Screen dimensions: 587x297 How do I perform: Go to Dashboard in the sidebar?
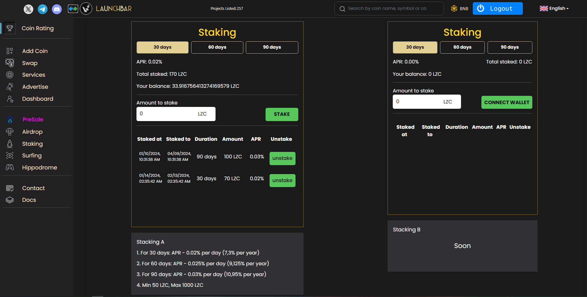click(37, 99)
